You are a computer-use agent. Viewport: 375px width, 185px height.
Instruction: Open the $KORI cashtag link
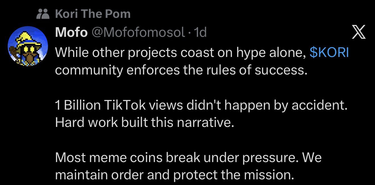coord(329,53)
